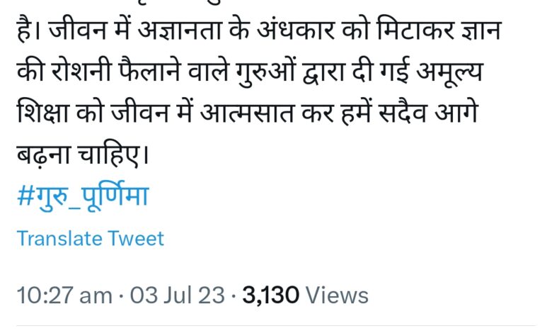
Task: Click the 3,130 view count number
Action: [271, 295]
